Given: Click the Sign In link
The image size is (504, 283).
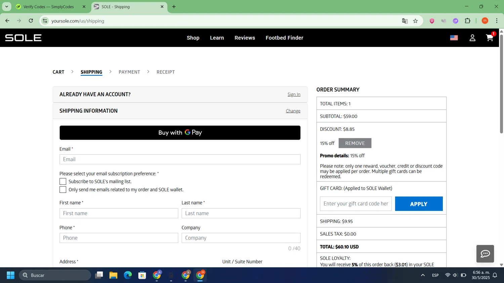Looking at the screenshot, I should pyautogui.click(x=294, y=95).
